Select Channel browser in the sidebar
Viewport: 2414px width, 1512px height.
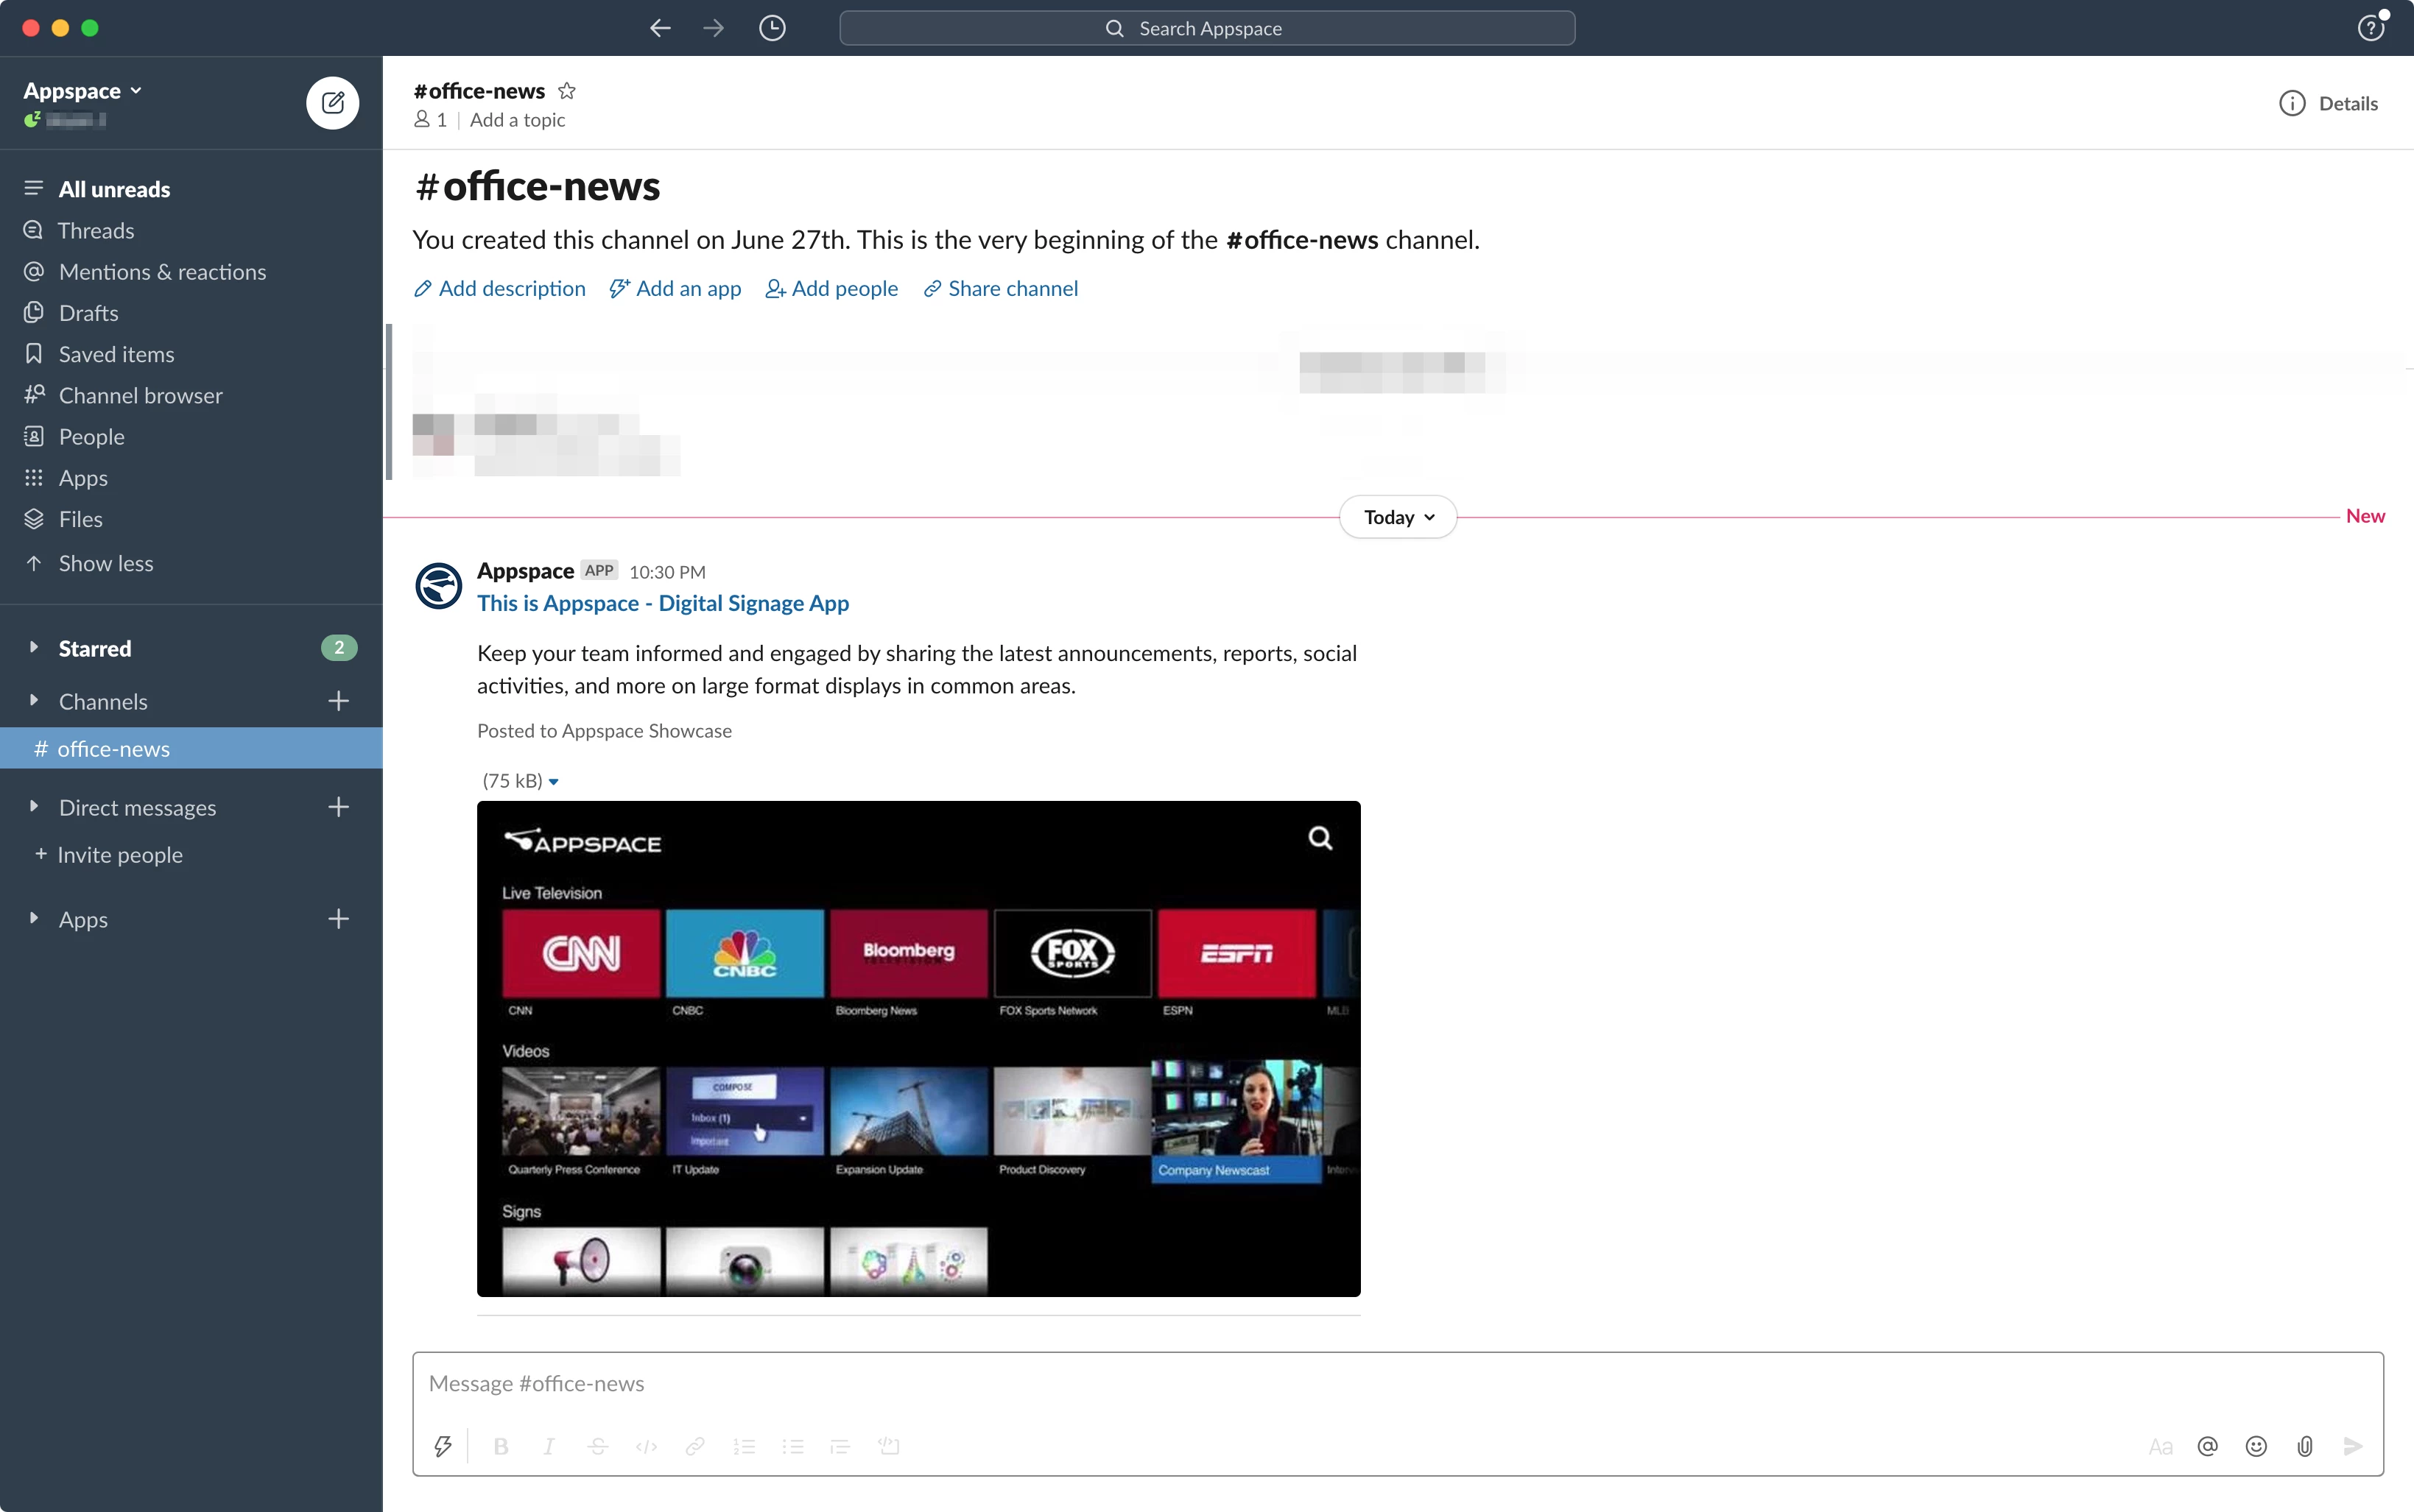[140, 396]
